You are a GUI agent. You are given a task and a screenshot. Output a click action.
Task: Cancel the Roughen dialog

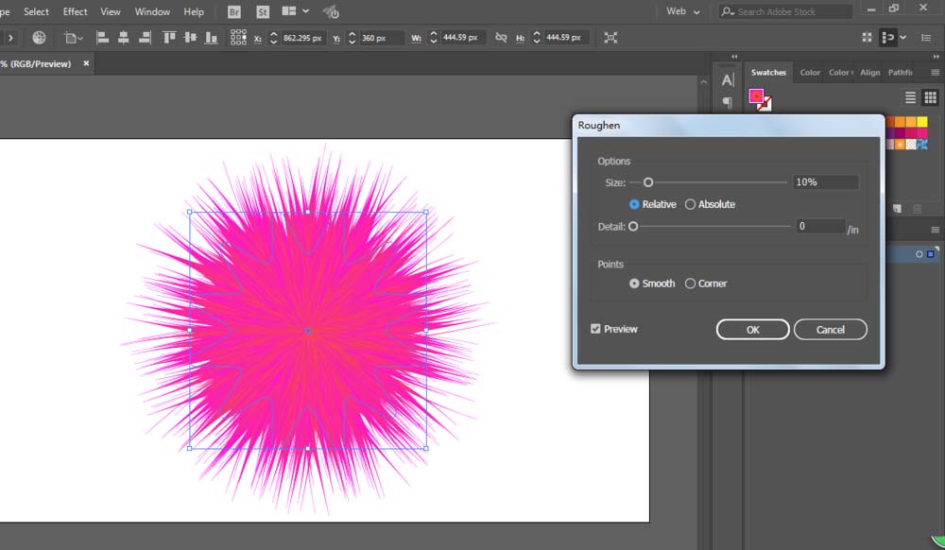(x=830, y=330)
